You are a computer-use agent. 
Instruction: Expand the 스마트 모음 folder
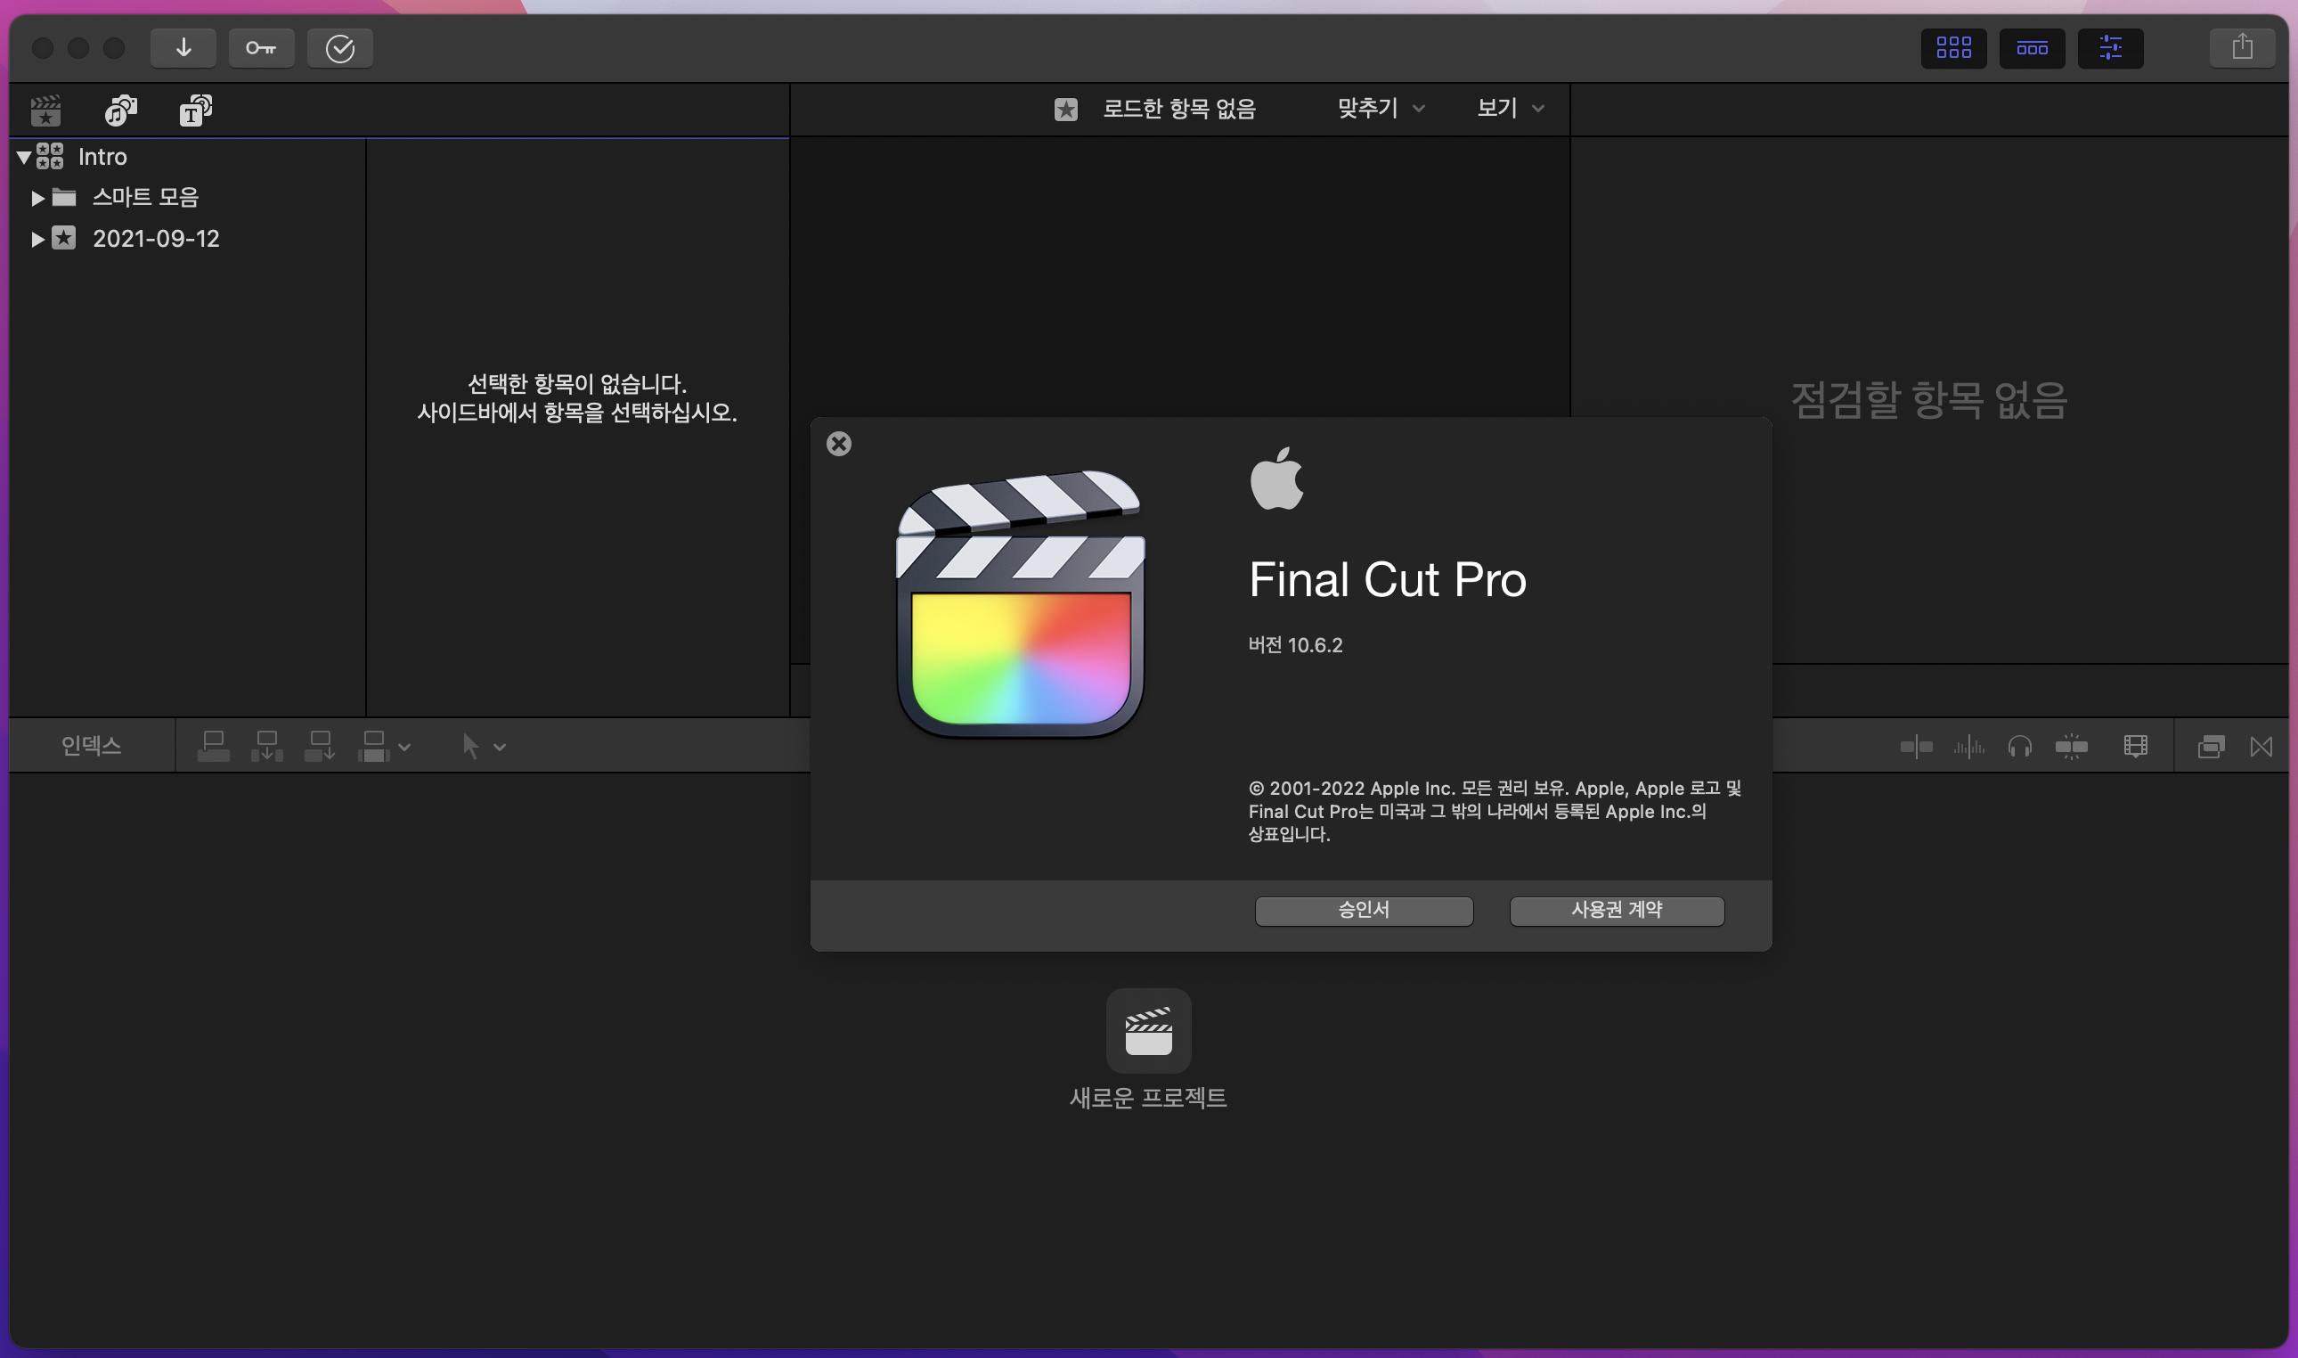[x=37, y=198]
